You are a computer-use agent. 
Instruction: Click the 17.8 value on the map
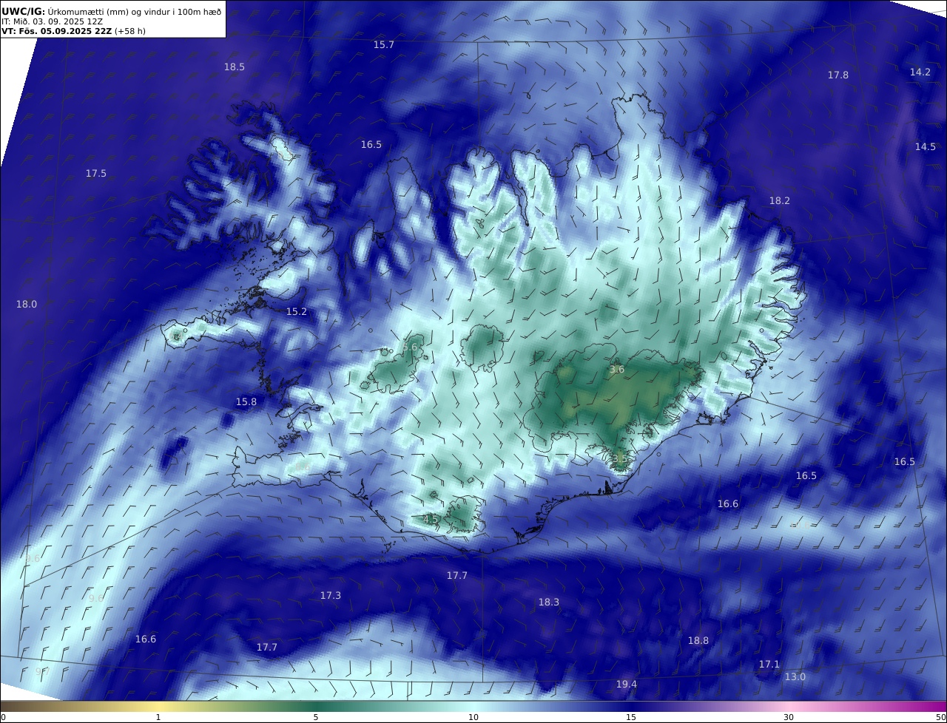pyautogui.click(x=838, y=75)
